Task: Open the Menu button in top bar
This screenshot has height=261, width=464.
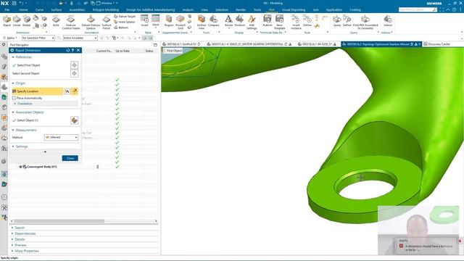Action: [10, 38]
